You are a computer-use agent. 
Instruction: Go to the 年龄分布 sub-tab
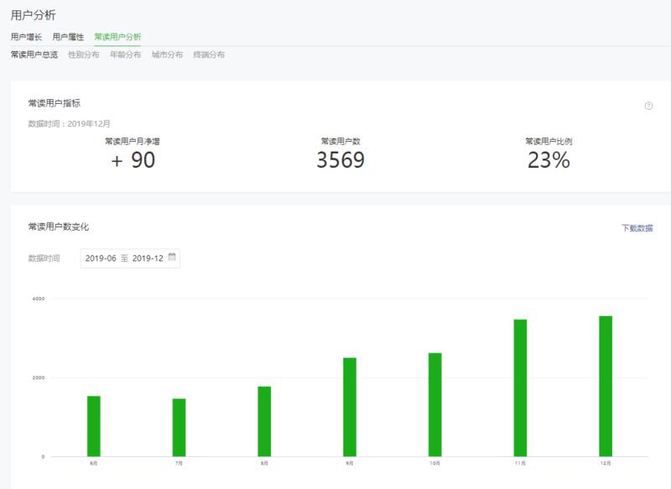[x=125, y=55]
